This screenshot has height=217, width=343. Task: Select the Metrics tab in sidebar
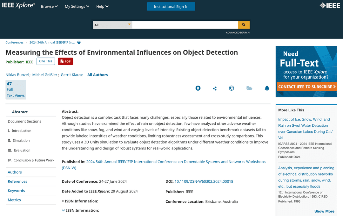pos(14,200)
